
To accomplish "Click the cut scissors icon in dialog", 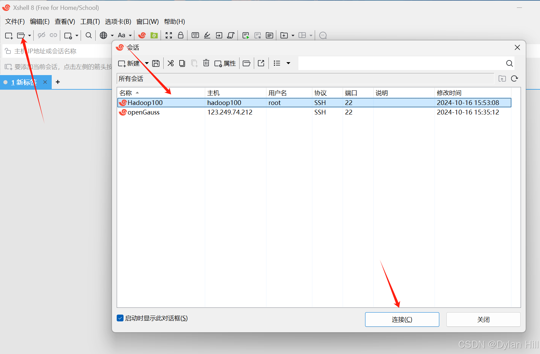I will pos(171,64).
